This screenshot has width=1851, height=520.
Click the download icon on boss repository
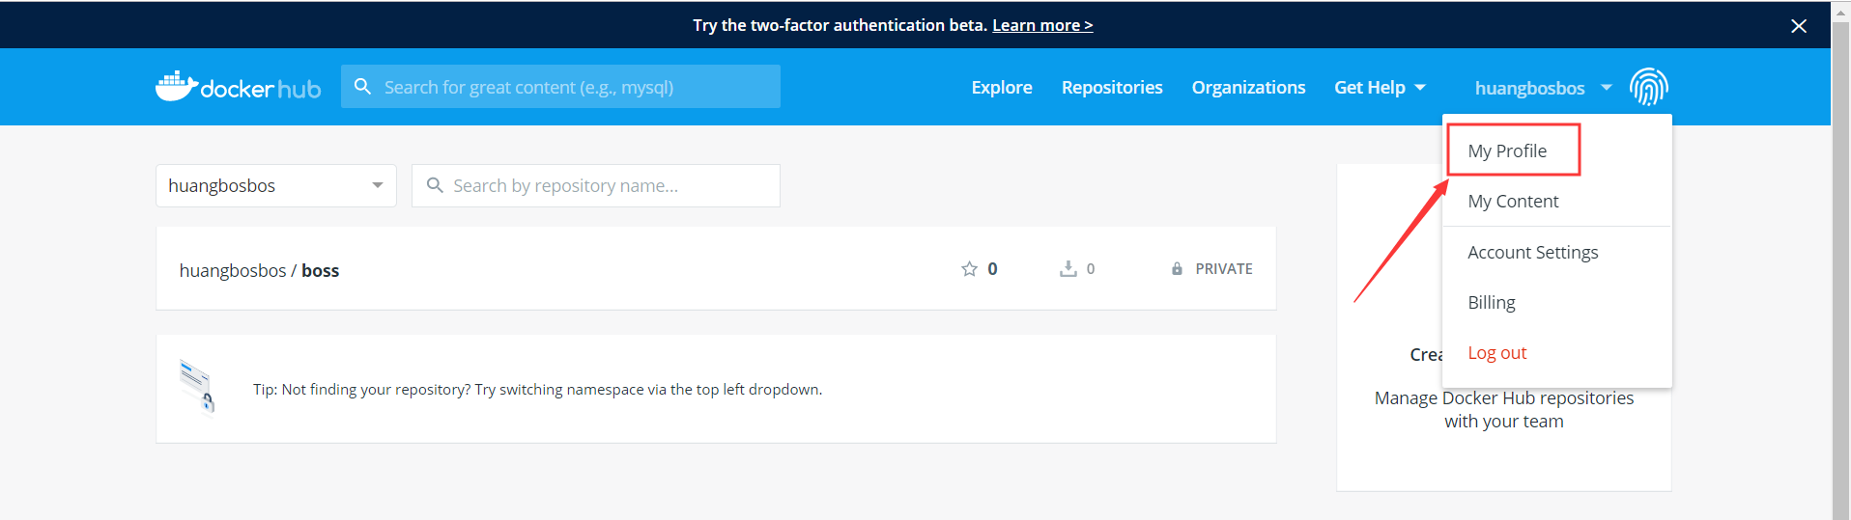point(1068,269)
